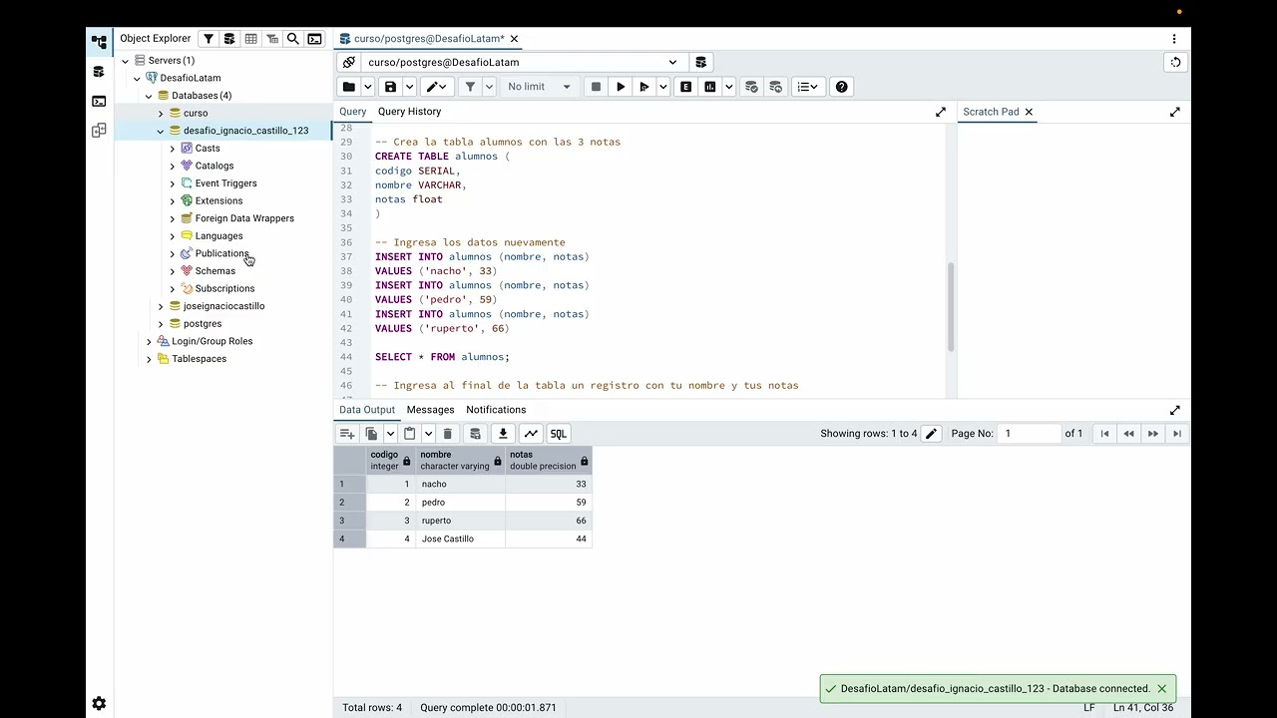The width and height of the screenshot is (1277, 718).
Task: Click the query editor vertical scrollbar
Action: pyautogui.click(x=951, y=307)
